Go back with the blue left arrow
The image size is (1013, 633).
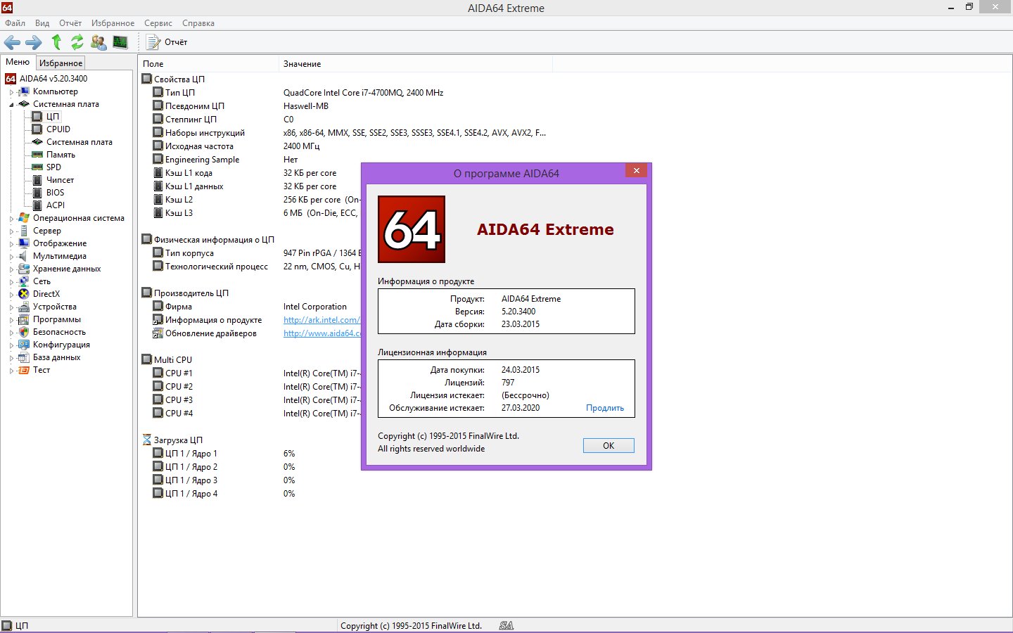[12, 42]
